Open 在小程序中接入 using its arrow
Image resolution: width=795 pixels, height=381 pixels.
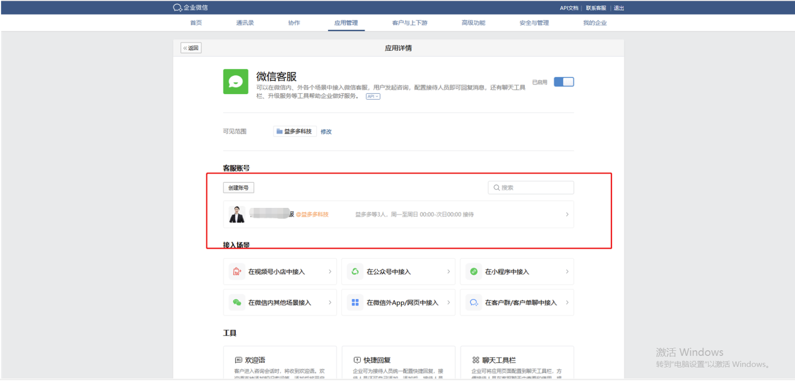click(x=567, y=272)
